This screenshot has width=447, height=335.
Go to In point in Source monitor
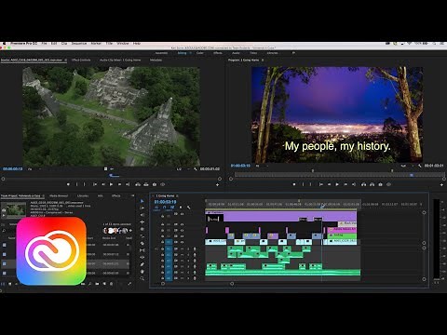[x=95, y=184]
